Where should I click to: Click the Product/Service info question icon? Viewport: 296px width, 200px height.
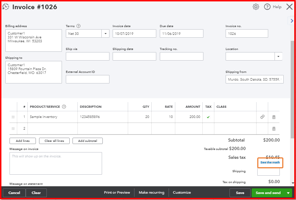[64, 107]
